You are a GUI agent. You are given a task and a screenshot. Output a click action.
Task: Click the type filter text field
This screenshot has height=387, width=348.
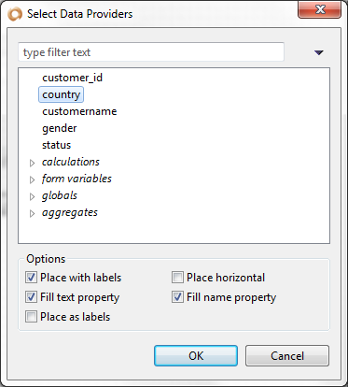(x=151, y=52)
